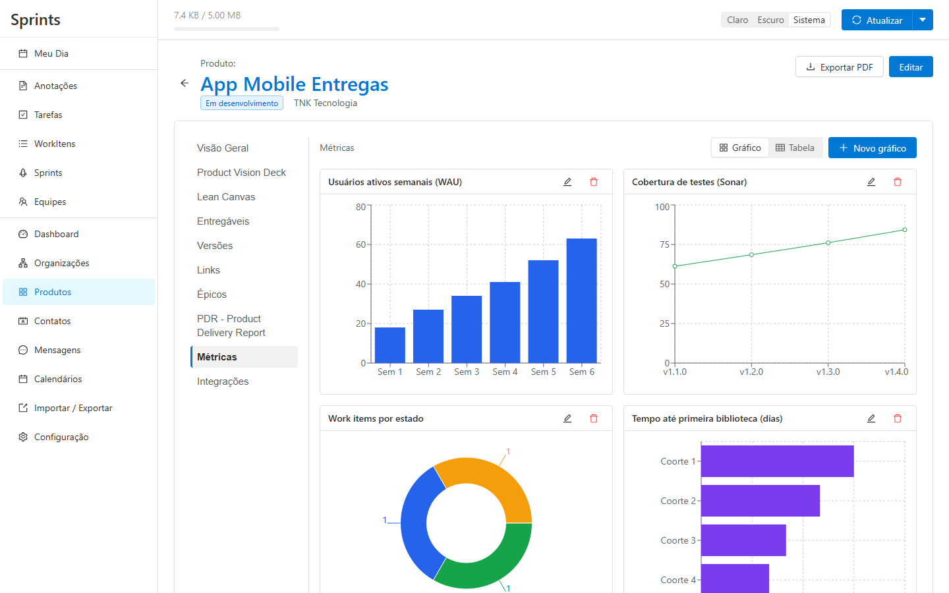949x593 pixels.
Task: Delete the Tempo até primeira biblioteca chart
Action: click(x=898, y=418)
